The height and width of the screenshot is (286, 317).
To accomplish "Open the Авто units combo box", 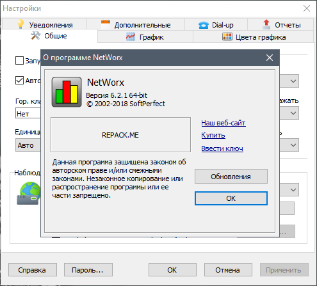I will point(28,145).
